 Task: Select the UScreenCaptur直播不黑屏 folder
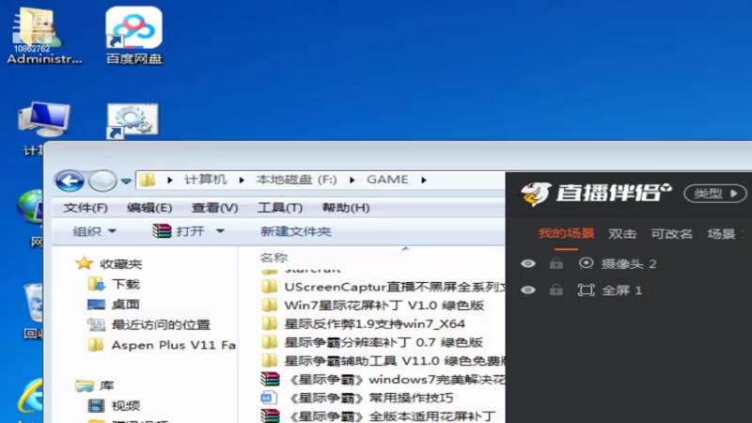coord(384,287)
